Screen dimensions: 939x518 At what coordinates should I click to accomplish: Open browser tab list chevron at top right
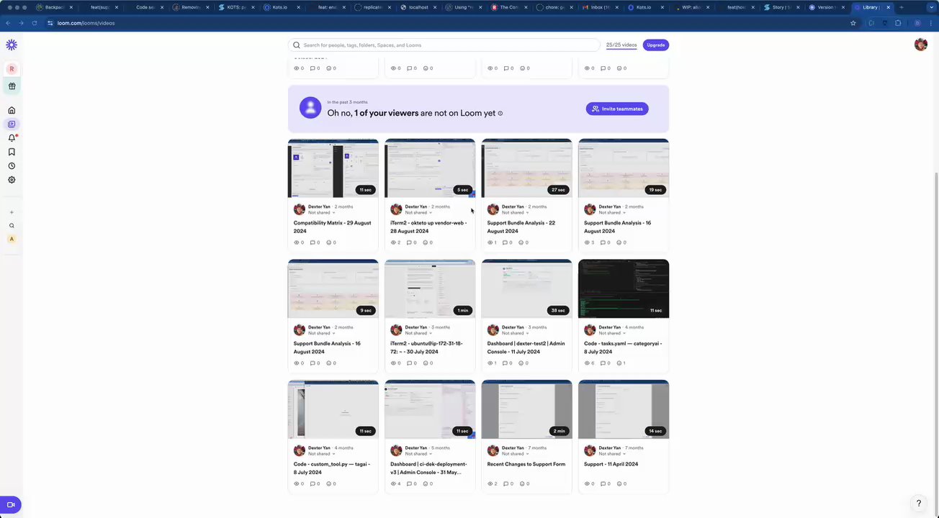(x=931, y=7)
